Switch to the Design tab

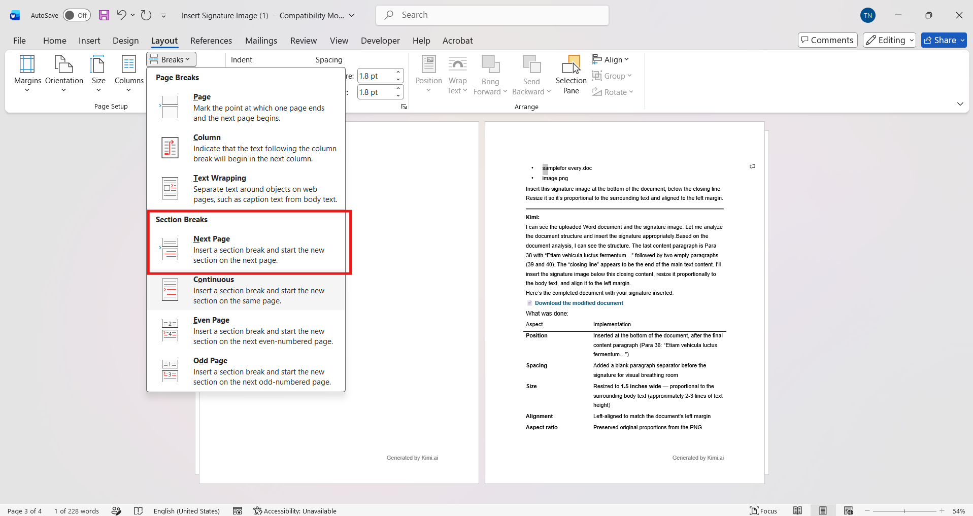(126, 41)
